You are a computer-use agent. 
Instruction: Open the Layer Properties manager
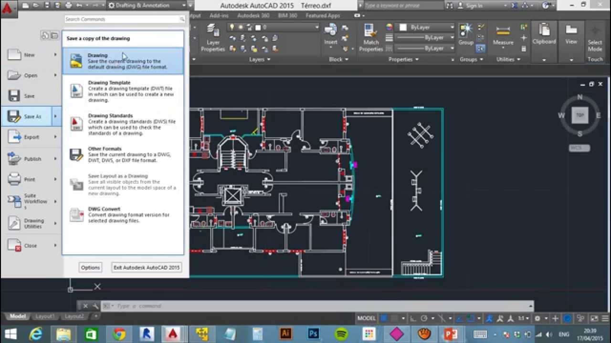coord(213,39)
